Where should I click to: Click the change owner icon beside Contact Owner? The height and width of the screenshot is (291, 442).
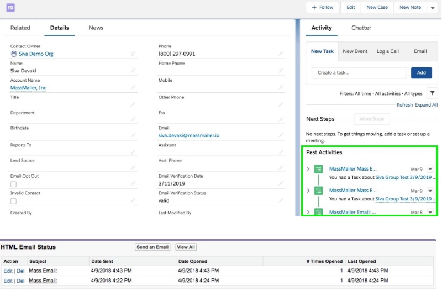coord(133,54)
